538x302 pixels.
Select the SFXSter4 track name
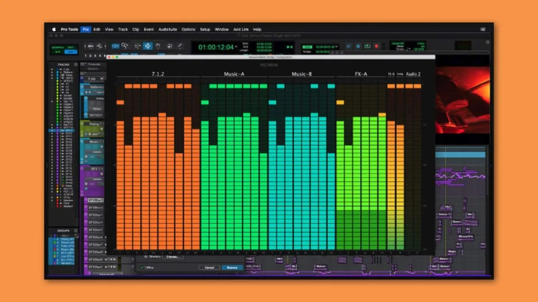[95, 222]
